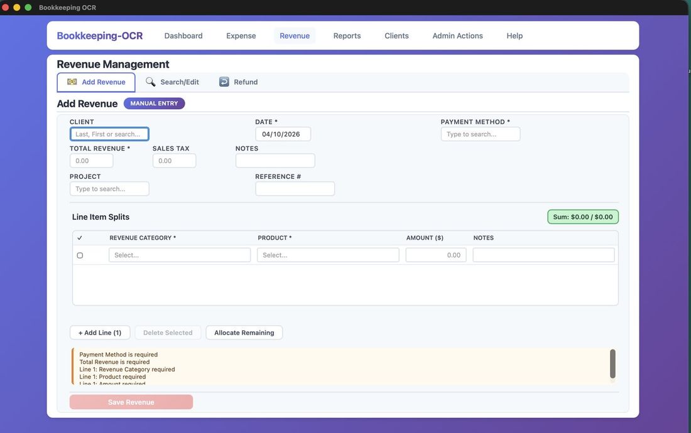Navigate to the Dashboard menu item

pos(183,36)
